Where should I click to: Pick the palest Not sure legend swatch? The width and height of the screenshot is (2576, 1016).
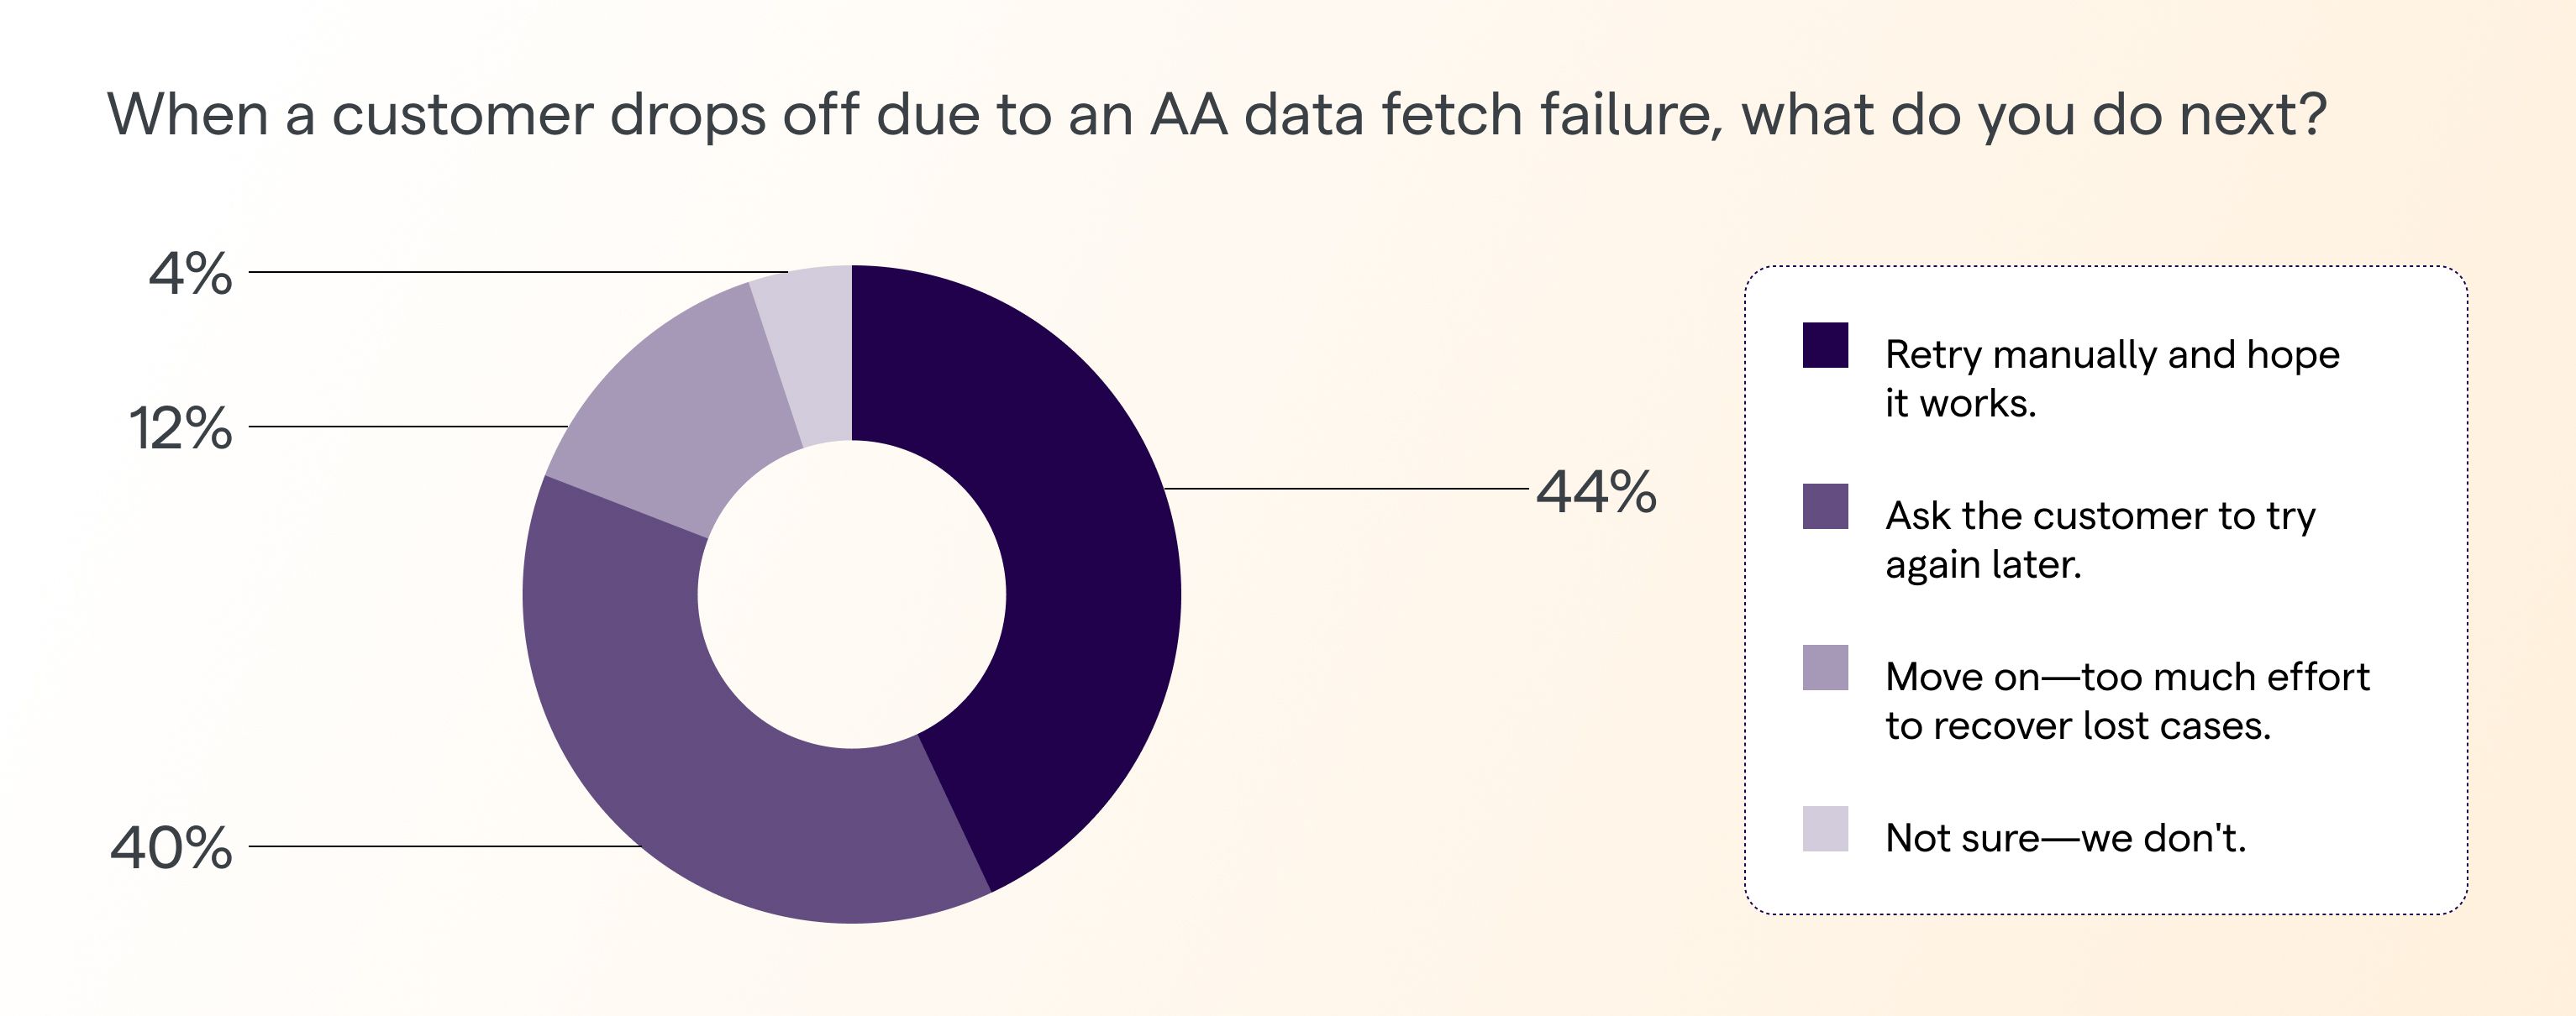click(x=1825, y=828)
